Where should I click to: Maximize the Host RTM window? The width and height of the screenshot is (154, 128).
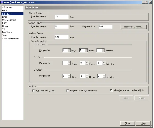point(147,2)
